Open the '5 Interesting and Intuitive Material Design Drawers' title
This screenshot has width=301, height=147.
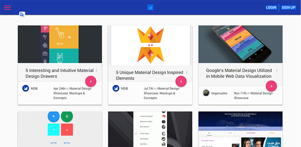pyautogui.click(x=59, y=73)
